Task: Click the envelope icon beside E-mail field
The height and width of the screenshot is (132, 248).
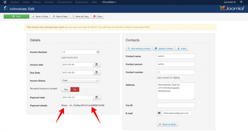Action: 159,113
